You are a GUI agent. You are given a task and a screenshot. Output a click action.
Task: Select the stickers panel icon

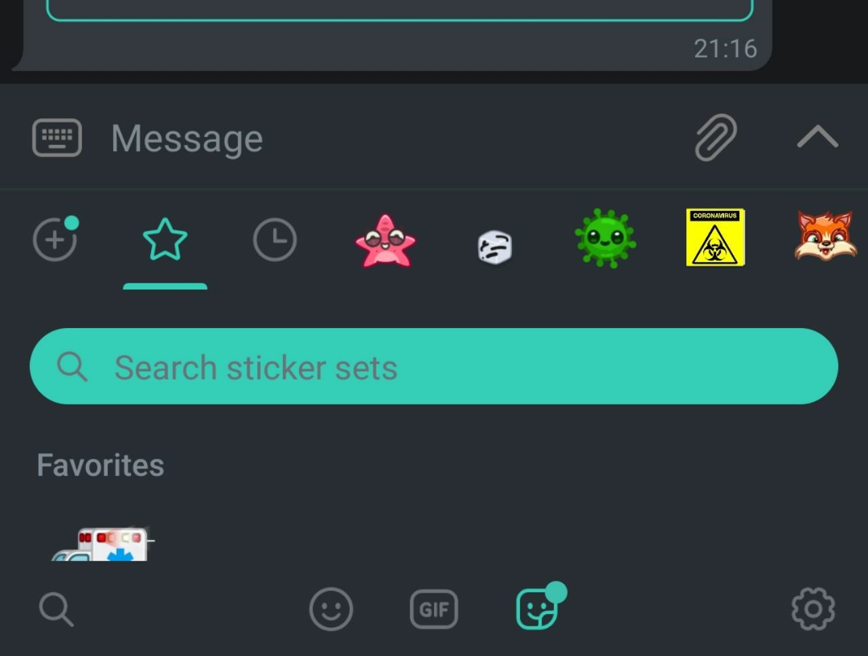538,608
